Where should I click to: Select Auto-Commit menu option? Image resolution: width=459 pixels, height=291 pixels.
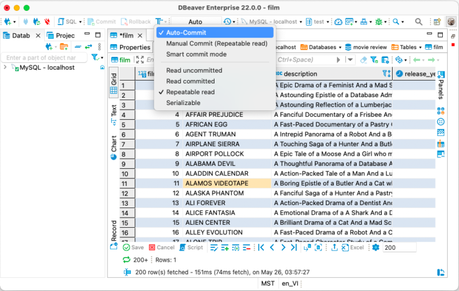tap(215, 33)
